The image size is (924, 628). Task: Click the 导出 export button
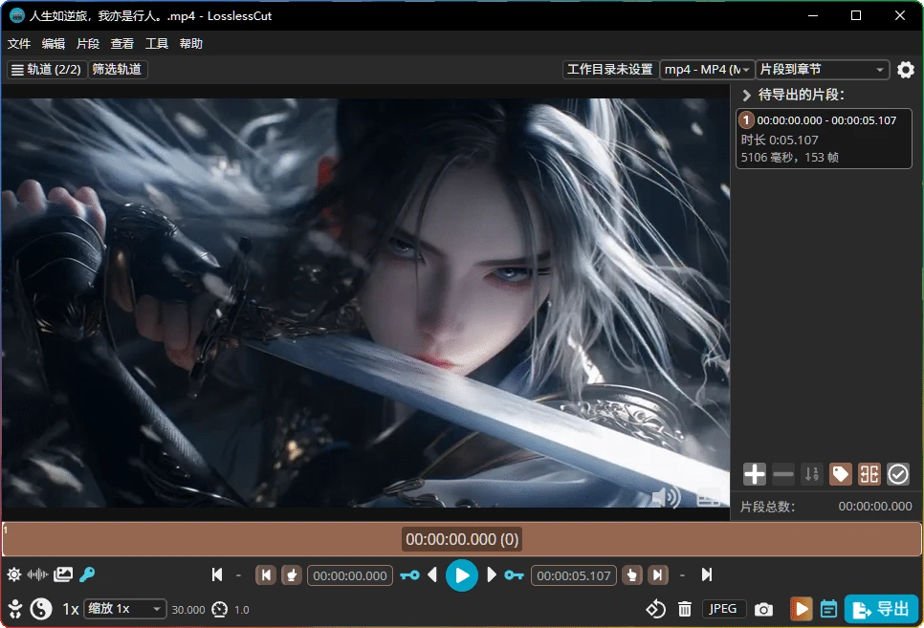pos(881,609)
